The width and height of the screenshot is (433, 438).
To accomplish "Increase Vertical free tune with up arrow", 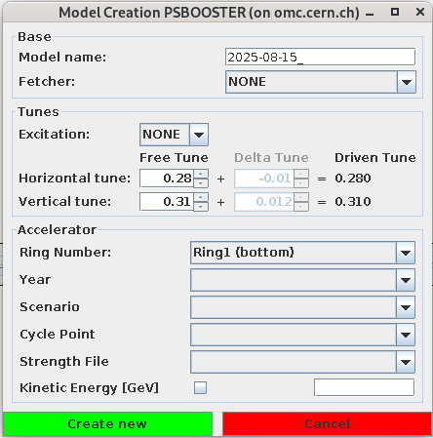I will (201, 197).
